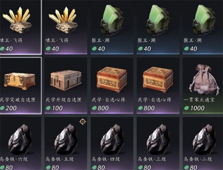Choose the middle 振玉·溯 green jade item

tap(158, 27)
